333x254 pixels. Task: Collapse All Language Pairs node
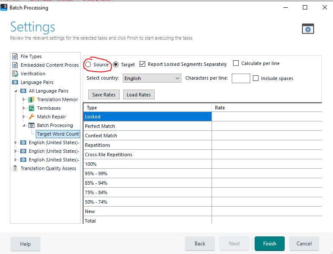(16, 91)
